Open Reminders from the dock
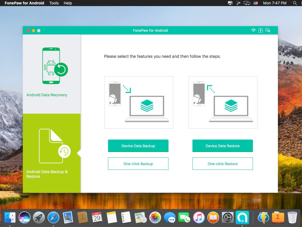The height and width of the screenshot is (227, 302). tap(126, 217)
